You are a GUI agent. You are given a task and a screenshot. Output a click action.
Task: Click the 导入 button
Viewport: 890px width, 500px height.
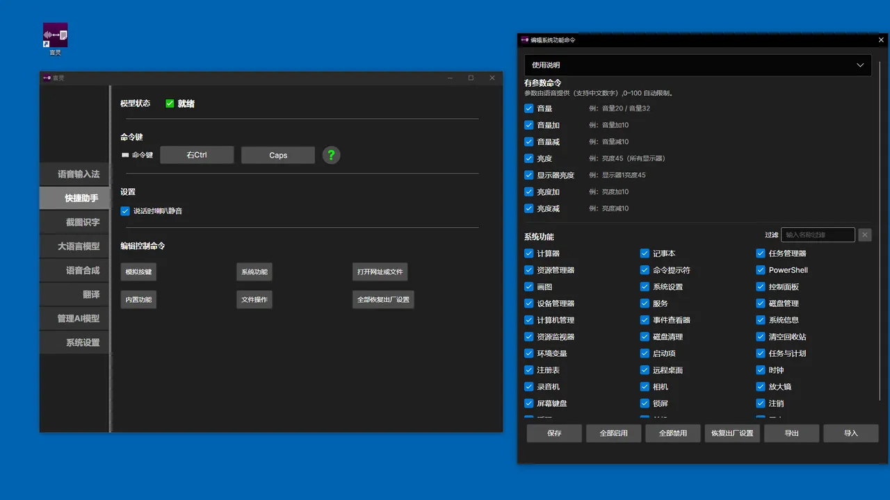(851, 433)
